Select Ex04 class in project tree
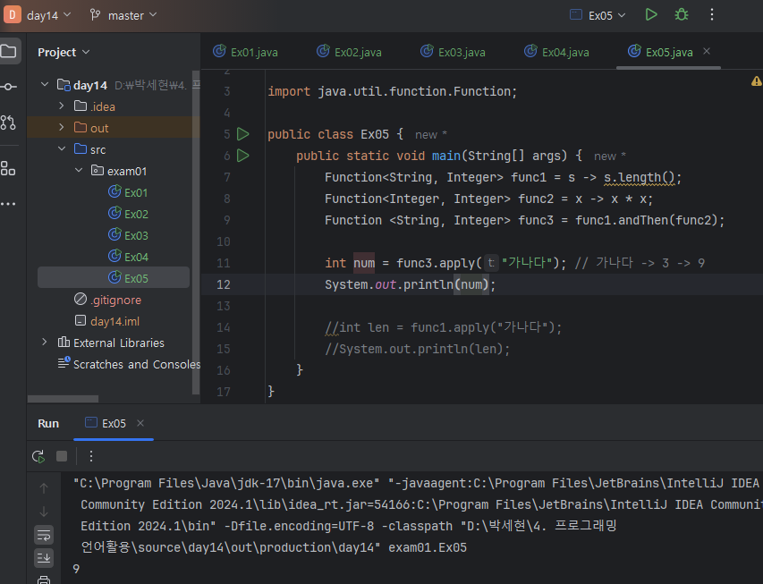The width and height of the screenshot is (763, 584). [128, 257]
